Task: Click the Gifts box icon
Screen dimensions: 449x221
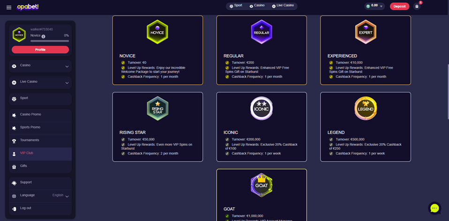Action: tap(14, 167)
